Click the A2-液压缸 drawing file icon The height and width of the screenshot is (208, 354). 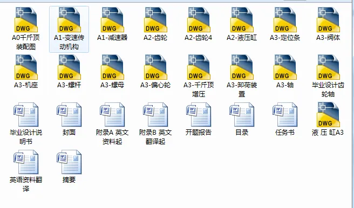(242, 19)
